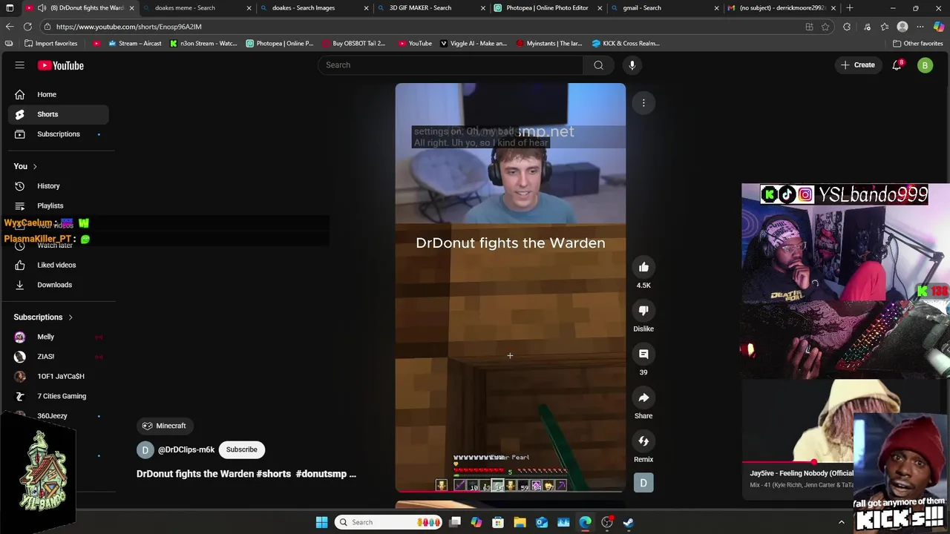Click the short's red progress bar
The width and height of the screenshot is (950, 534).
(x=511, y=491)
